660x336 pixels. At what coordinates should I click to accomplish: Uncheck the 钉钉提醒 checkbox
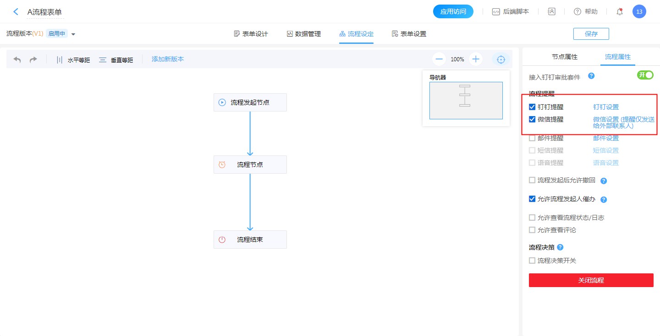click(532, 107)
